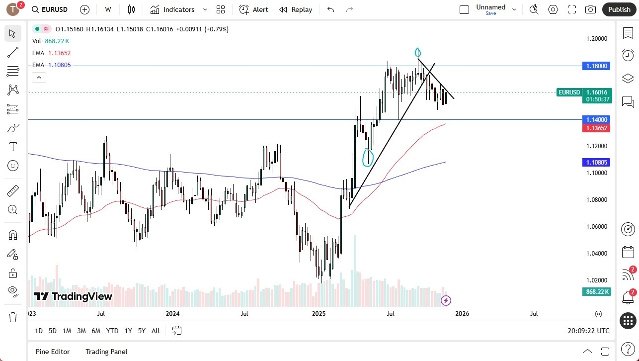Switch to the Pine Editor tab
Viewport: 639px width, 361px height.
(x=52, y=352)
